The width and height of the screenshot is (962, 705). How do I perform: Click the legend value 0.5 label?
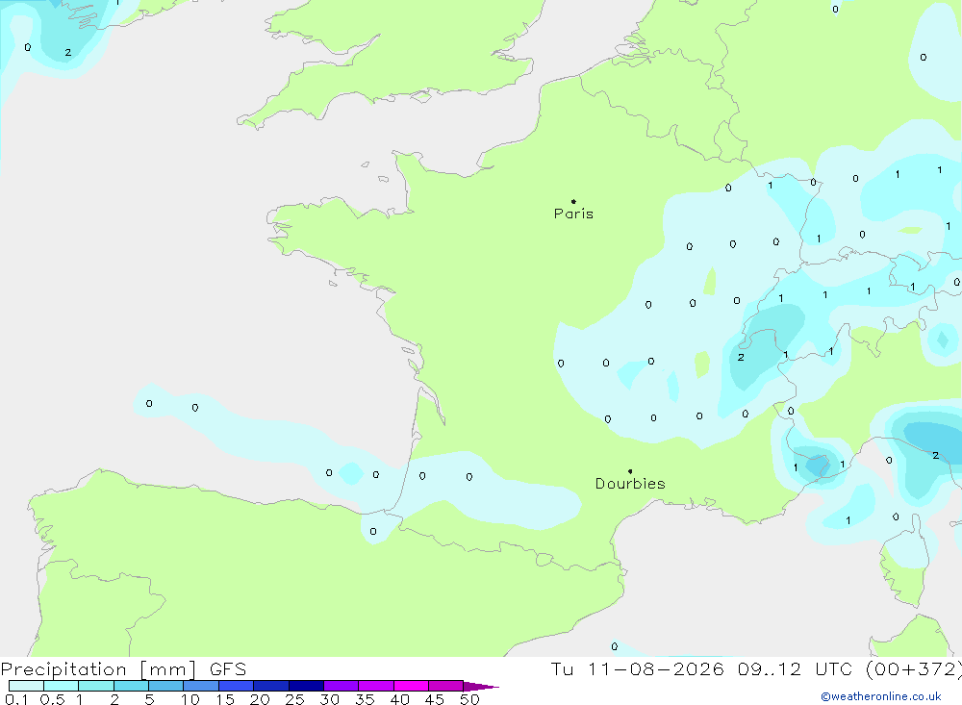click(x=53, y=699)
